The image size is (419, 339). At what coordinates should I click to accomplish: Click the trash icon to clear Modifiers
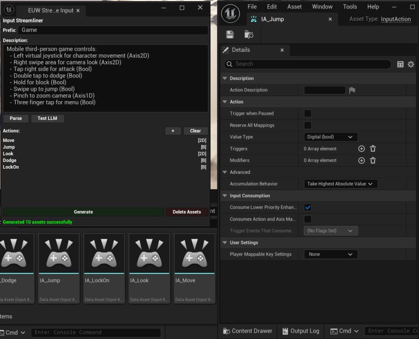point(373,160)
